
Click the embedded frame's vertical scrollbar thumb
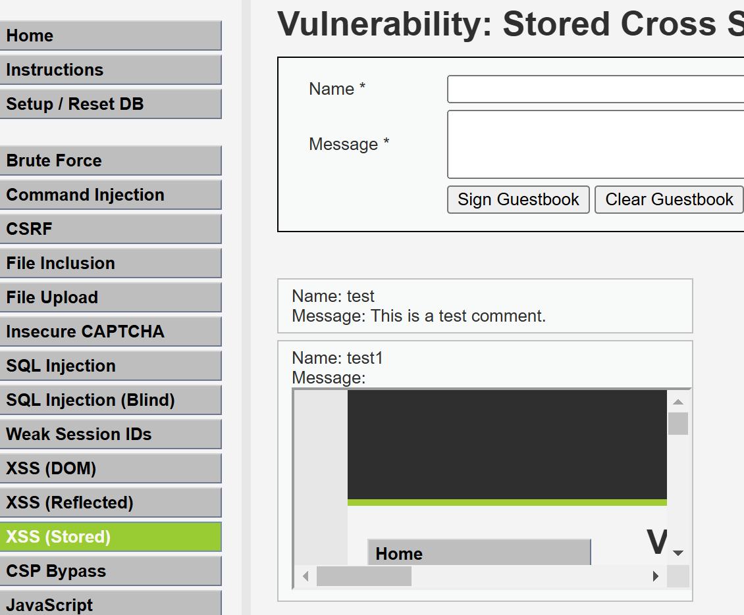[678, 424]
